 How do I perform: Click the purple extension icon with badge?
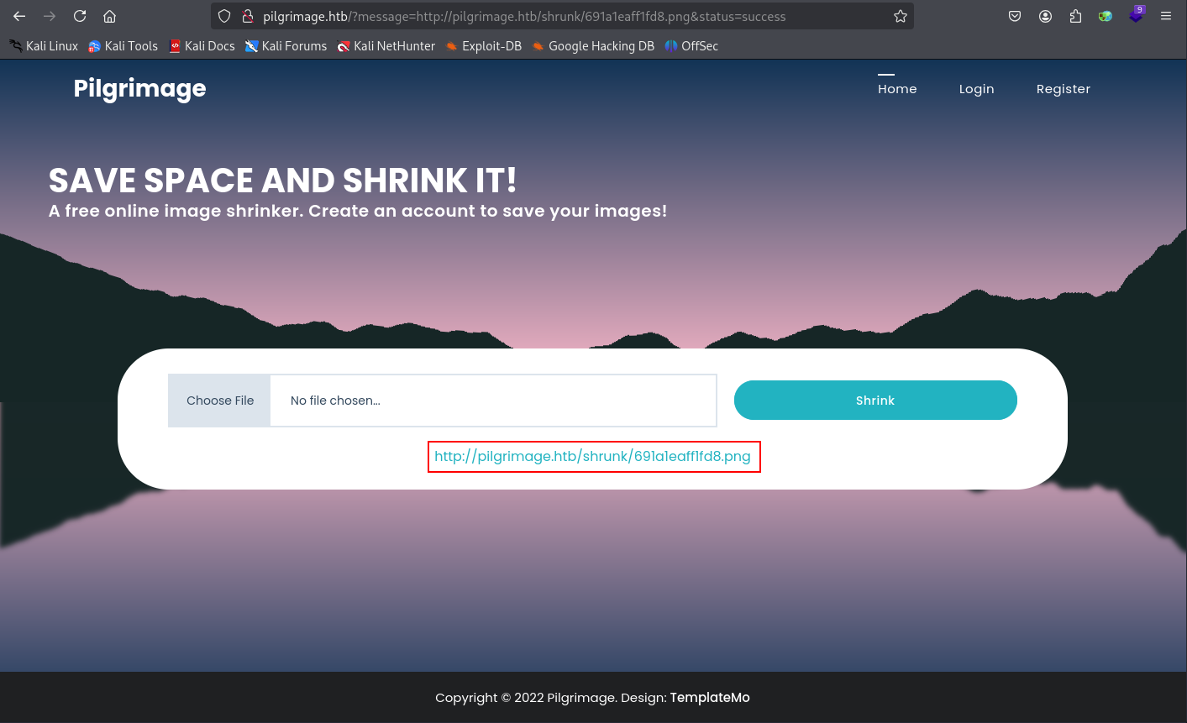click(1136, 14)
